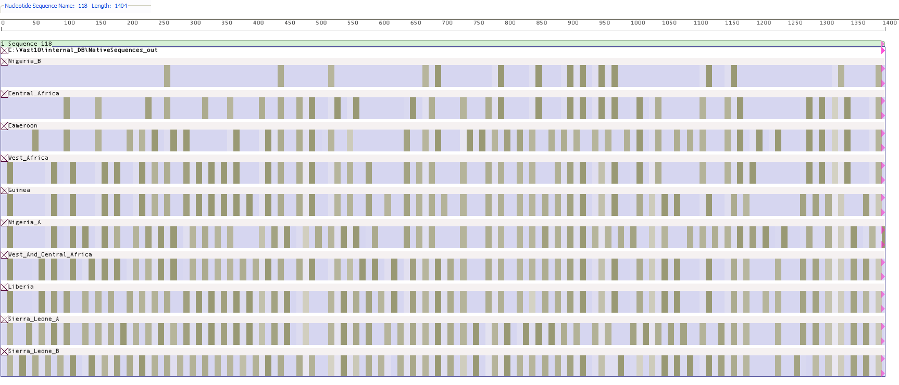899x385 pixels.
Task: Click ruler position 250
Action: point(164,23)
